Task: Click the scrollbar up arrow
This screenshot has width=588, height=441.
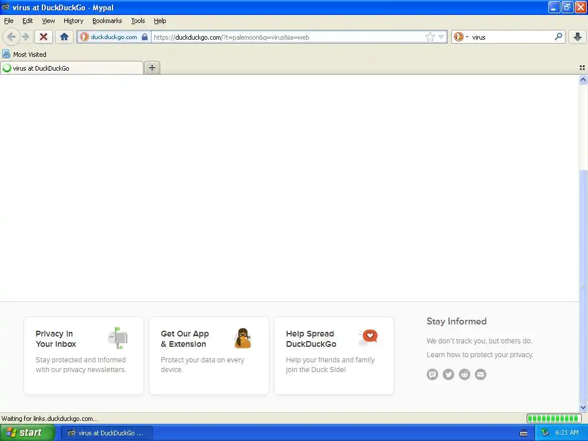Action: click(583, 79)
